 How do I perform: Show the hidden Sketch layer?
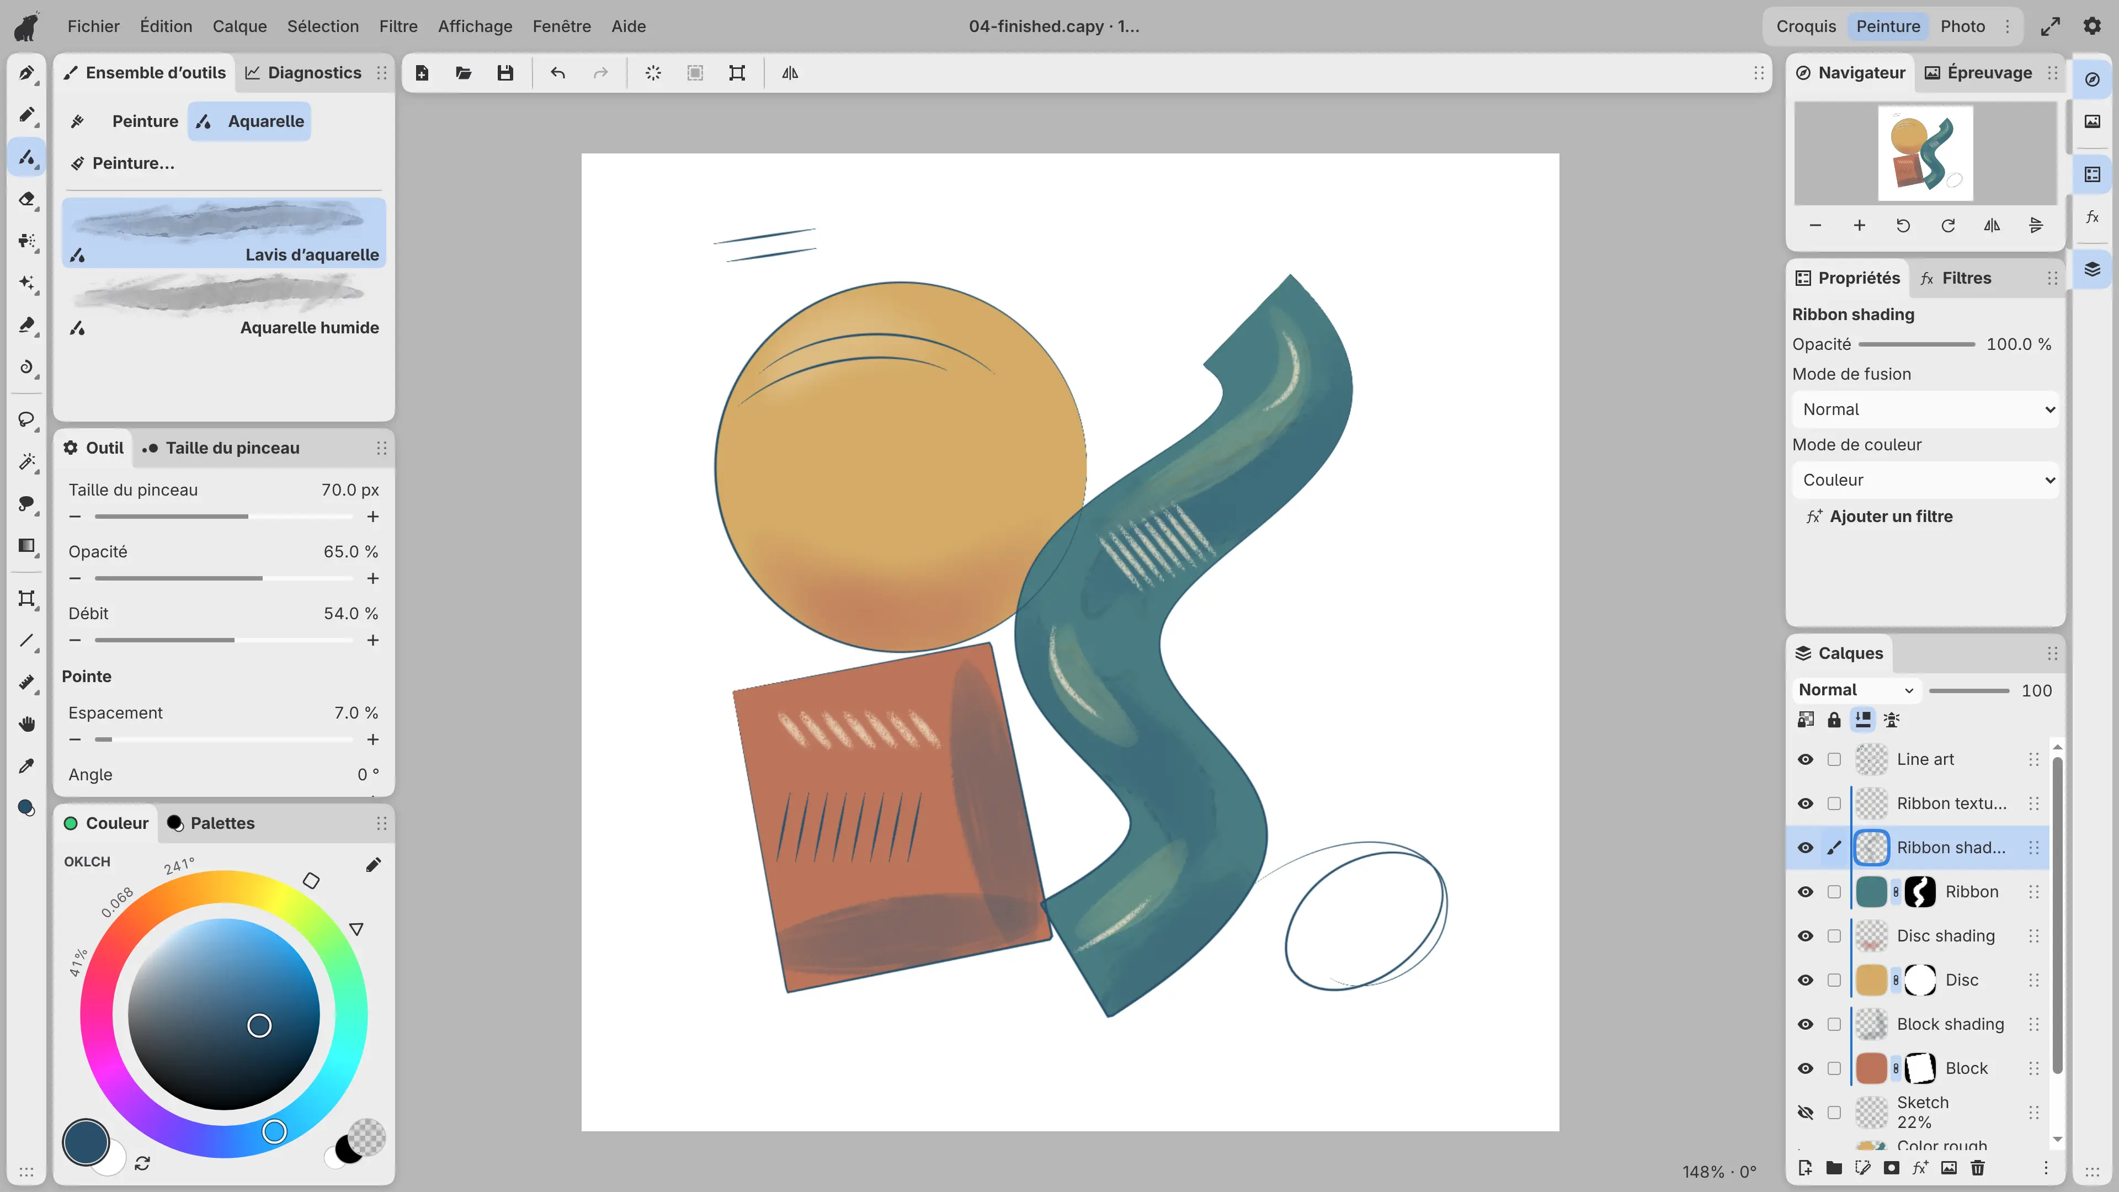point(1805,1112)
